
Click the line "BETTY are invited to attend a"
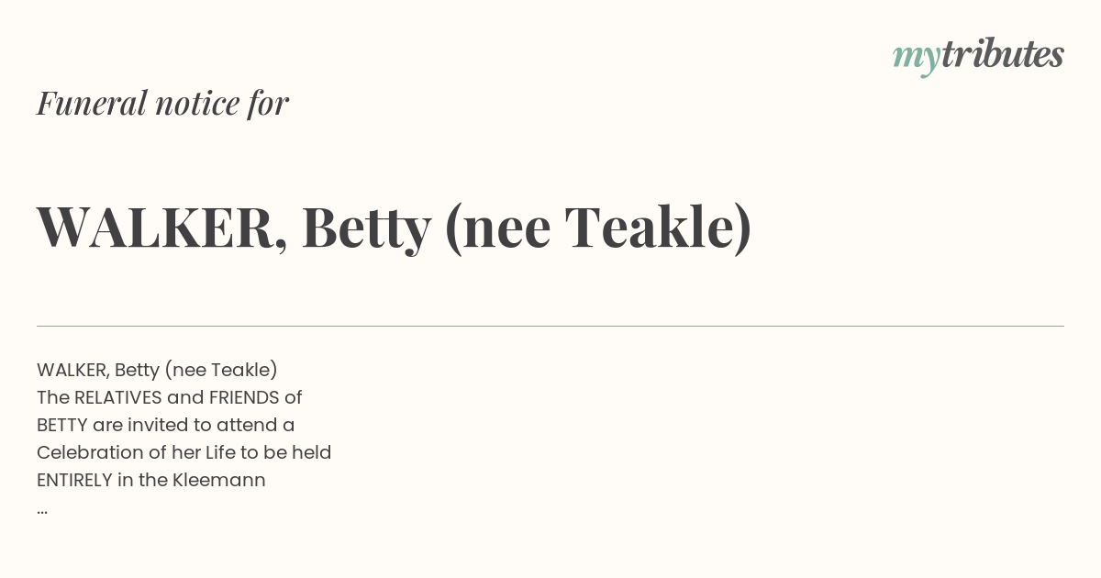point(165,425)
